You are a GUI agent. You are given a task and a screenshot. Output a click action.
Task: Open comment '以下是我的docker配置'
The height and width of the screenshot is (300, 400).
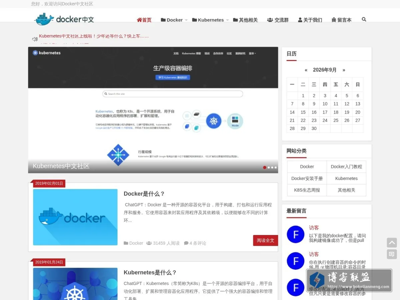click(x=337, y=238)
